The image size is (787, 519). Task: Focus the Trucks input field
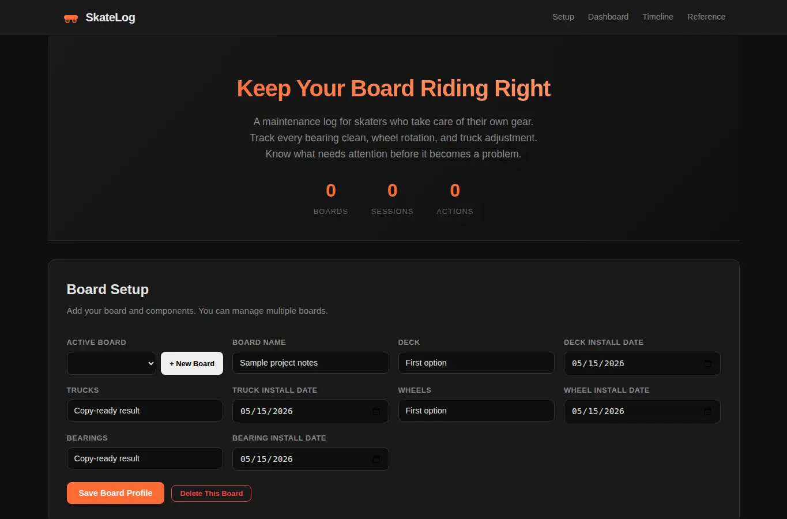145,411
